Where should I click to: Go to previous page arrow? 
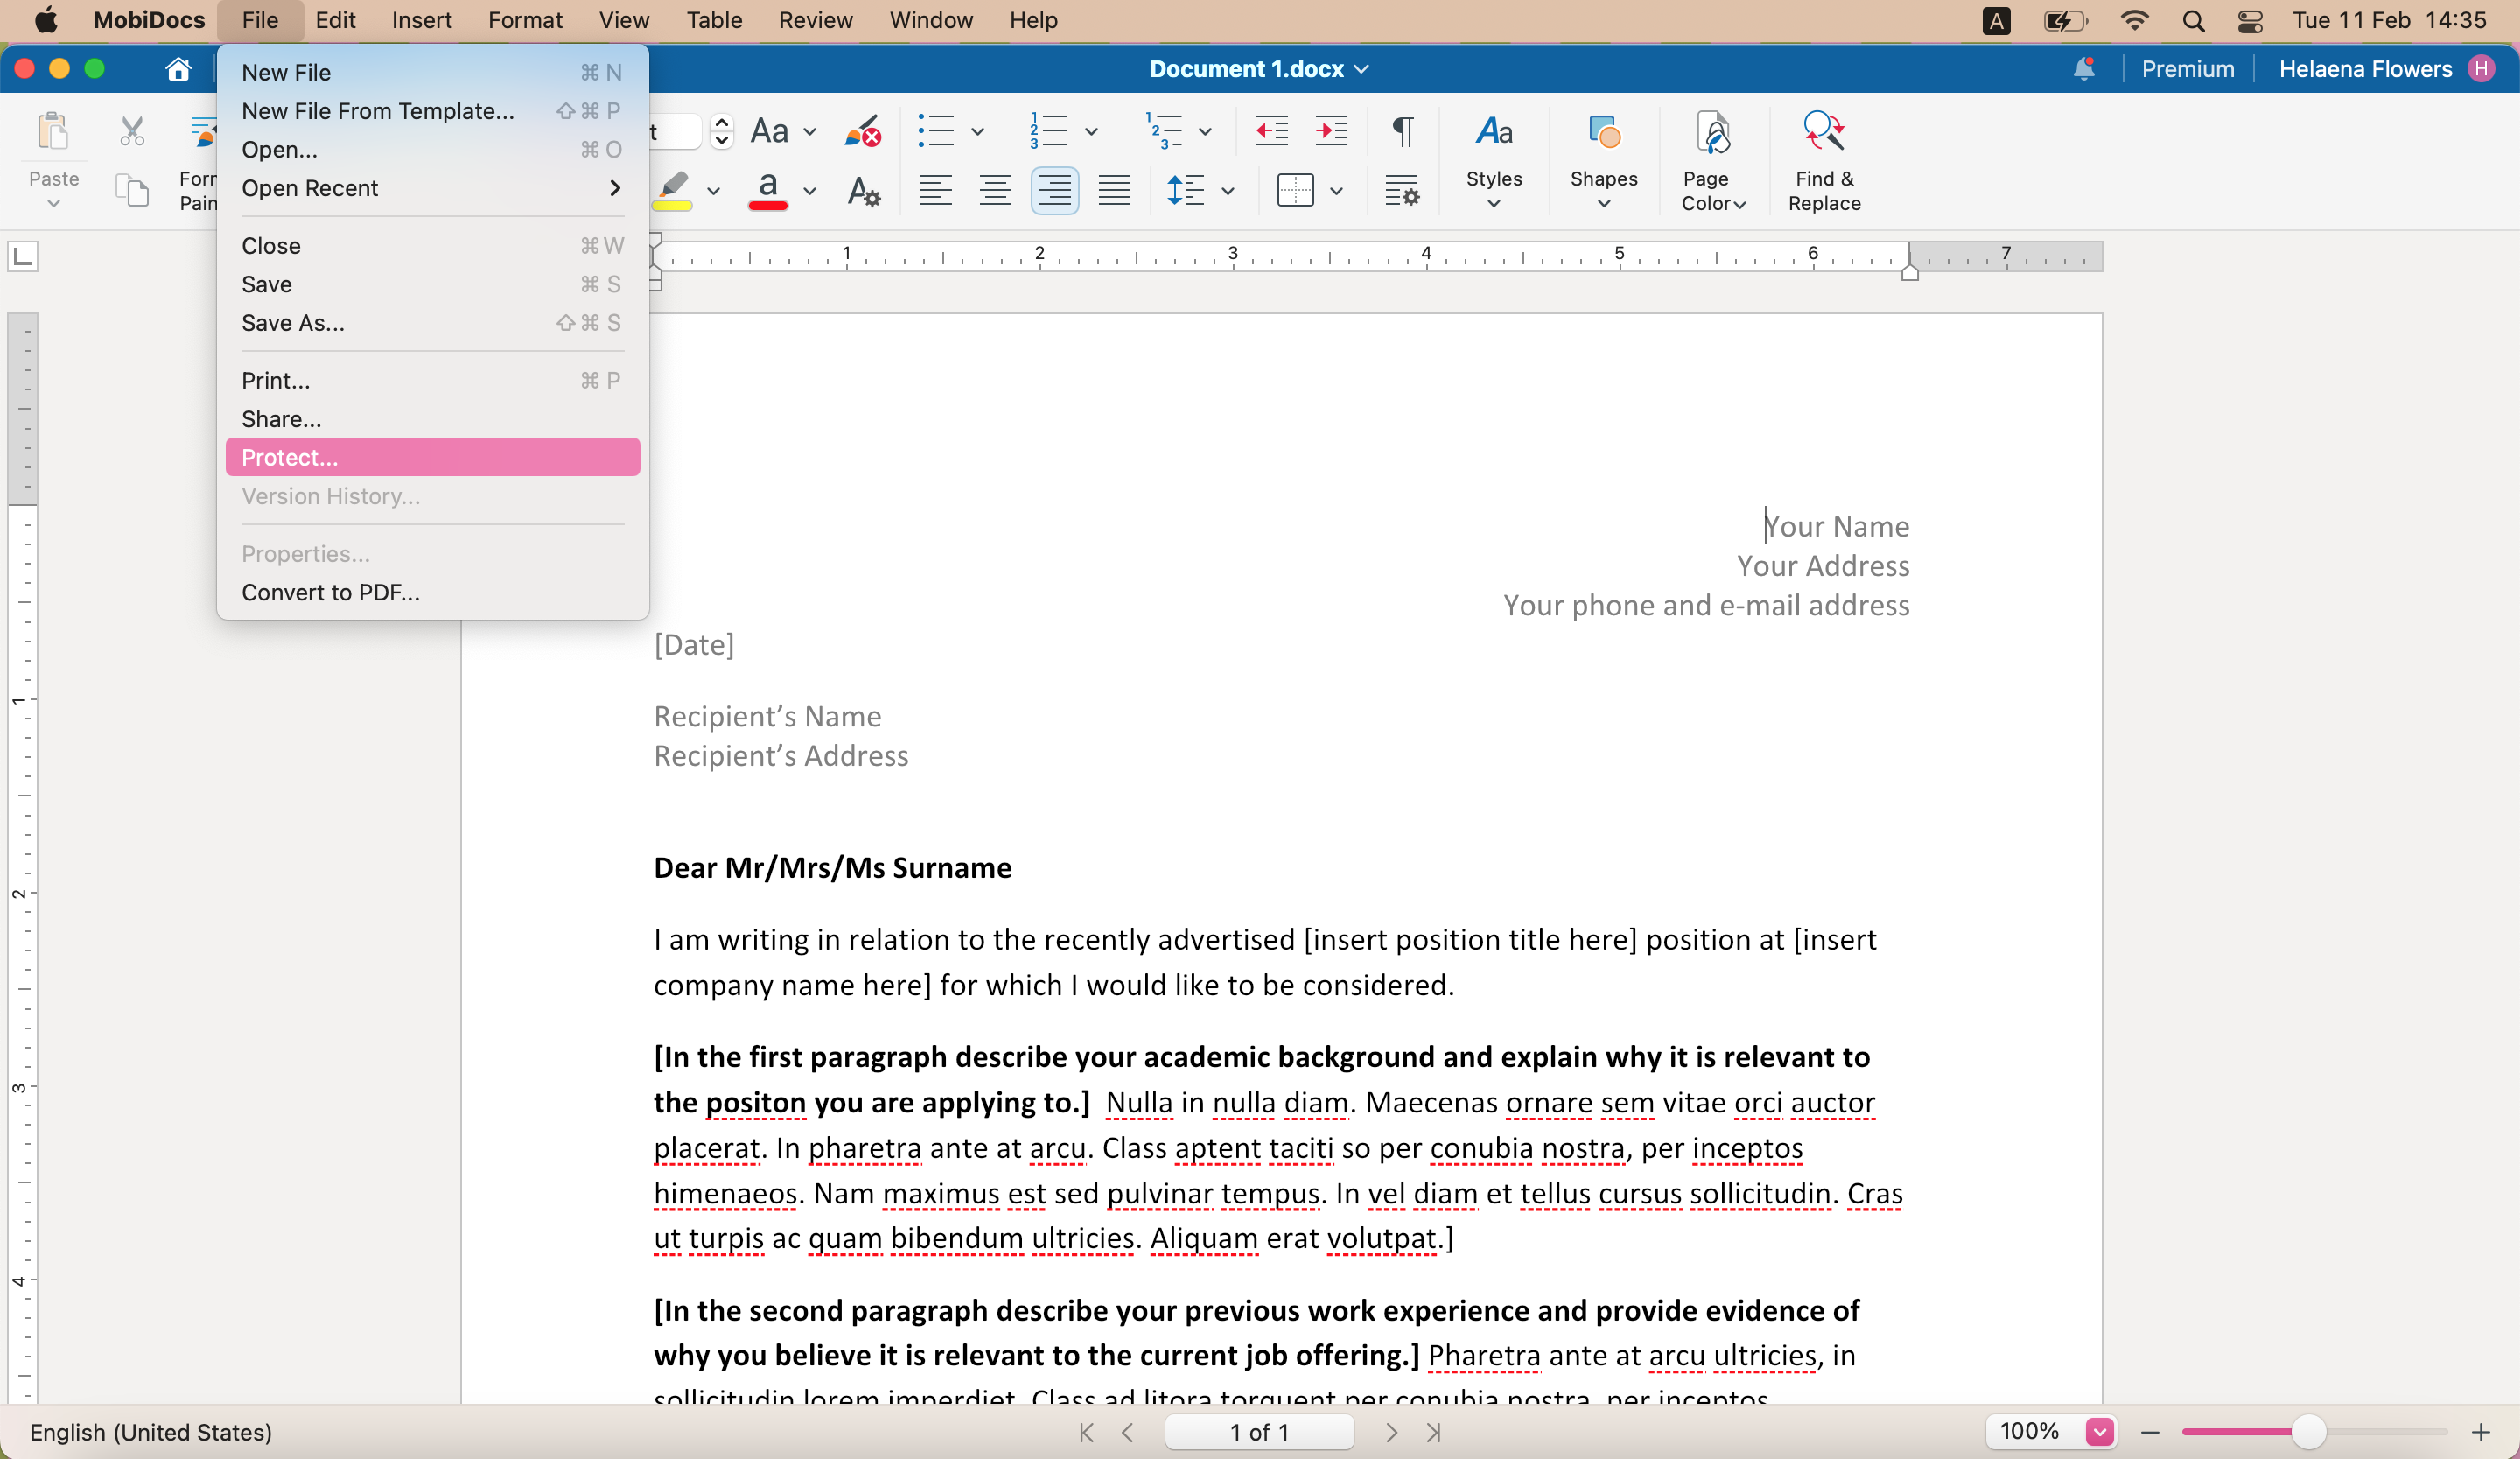pos(1128,1432)
